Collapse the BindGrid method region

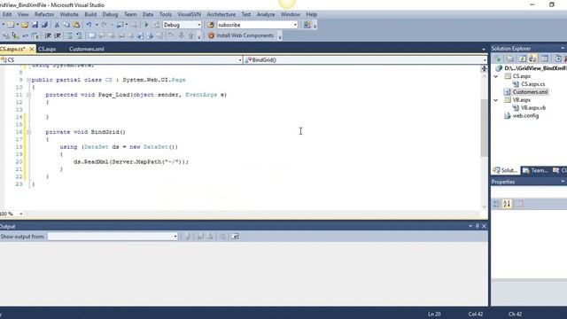point(28,132)
